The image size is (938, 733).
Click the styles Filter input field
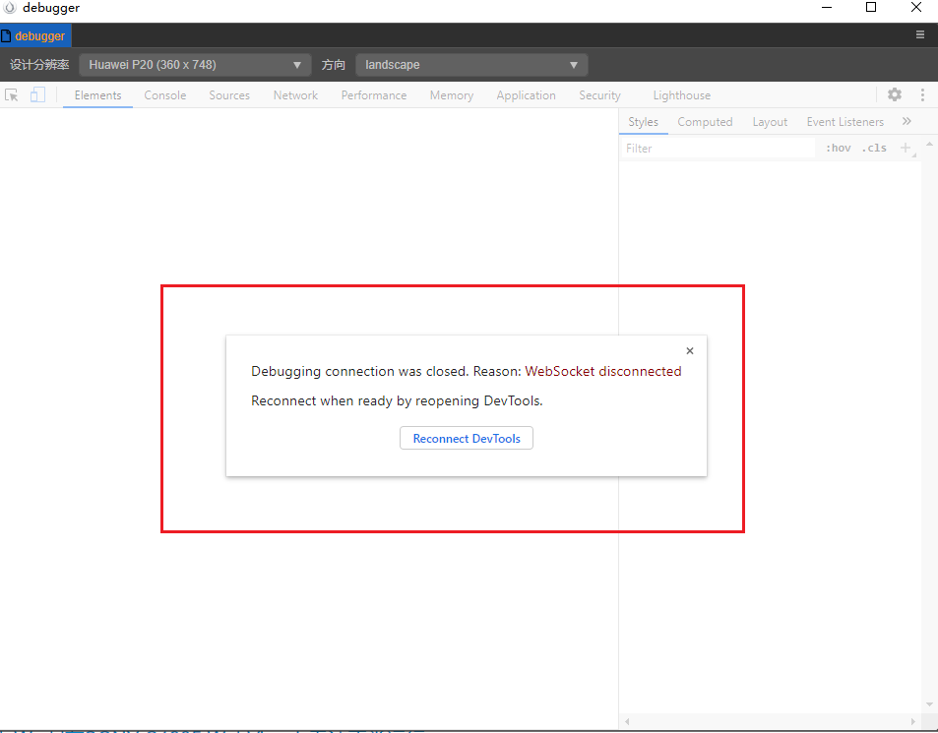pos(718,149)
